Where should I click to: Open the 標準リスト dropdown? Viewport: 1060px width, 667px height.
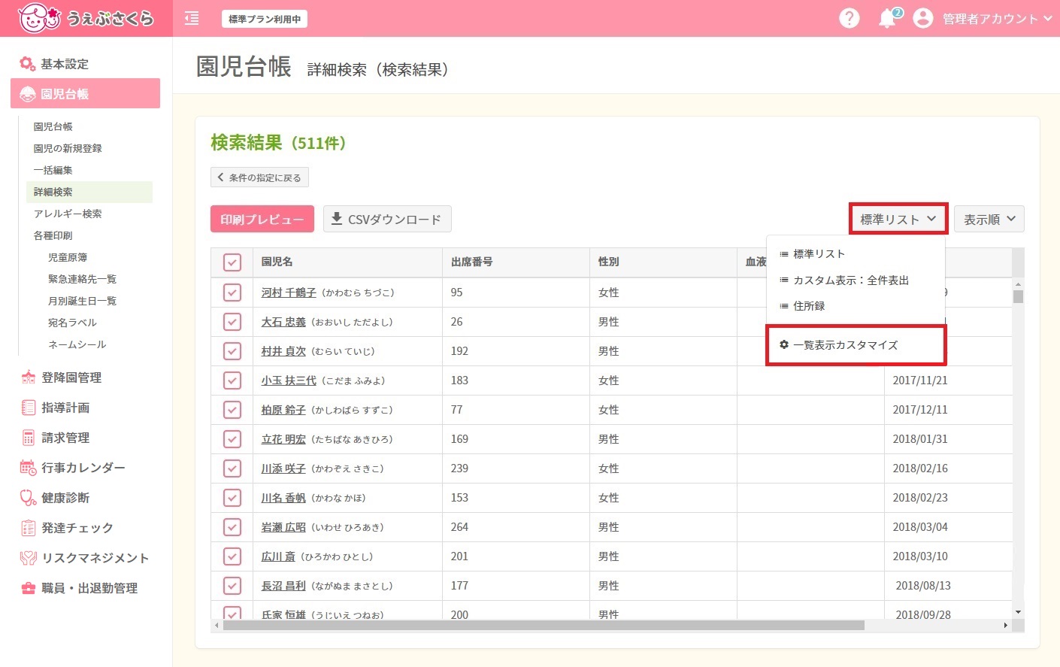(898, 219)
